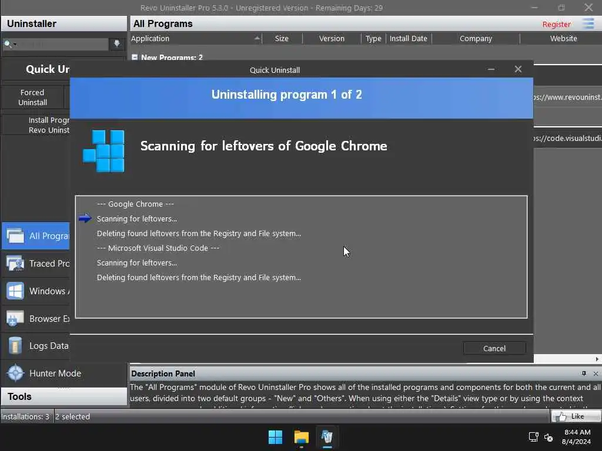Select the '--- Google Chrome ---' log line
The width and height of the screenshot is (602, 451).
point(135,204)
